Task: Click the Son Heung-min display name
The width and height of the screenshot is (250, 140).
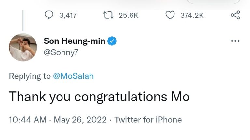Action: click(75, 41)
